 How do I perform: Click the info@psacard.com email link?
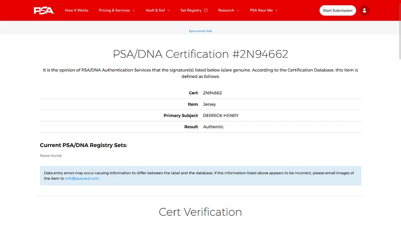pos(81,178)
